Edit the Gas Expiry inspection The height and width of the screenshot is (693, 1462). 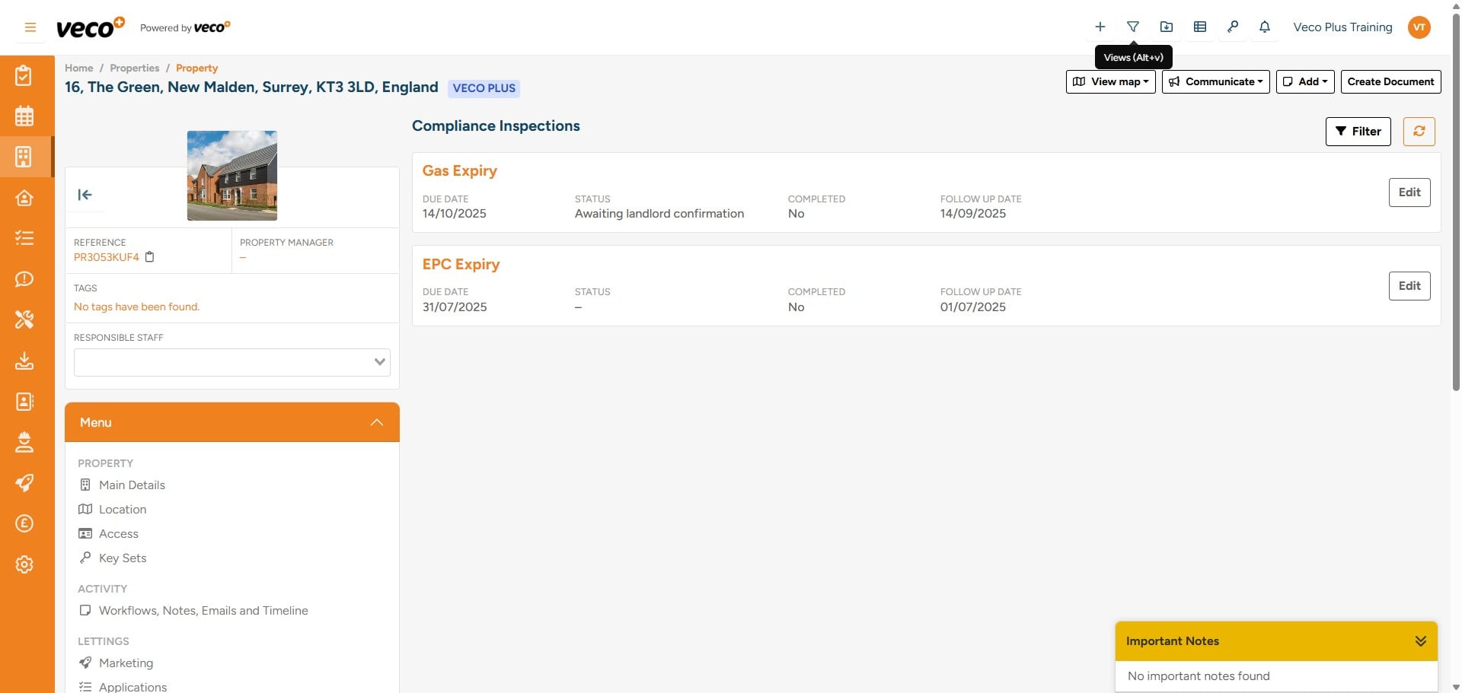1409,192
